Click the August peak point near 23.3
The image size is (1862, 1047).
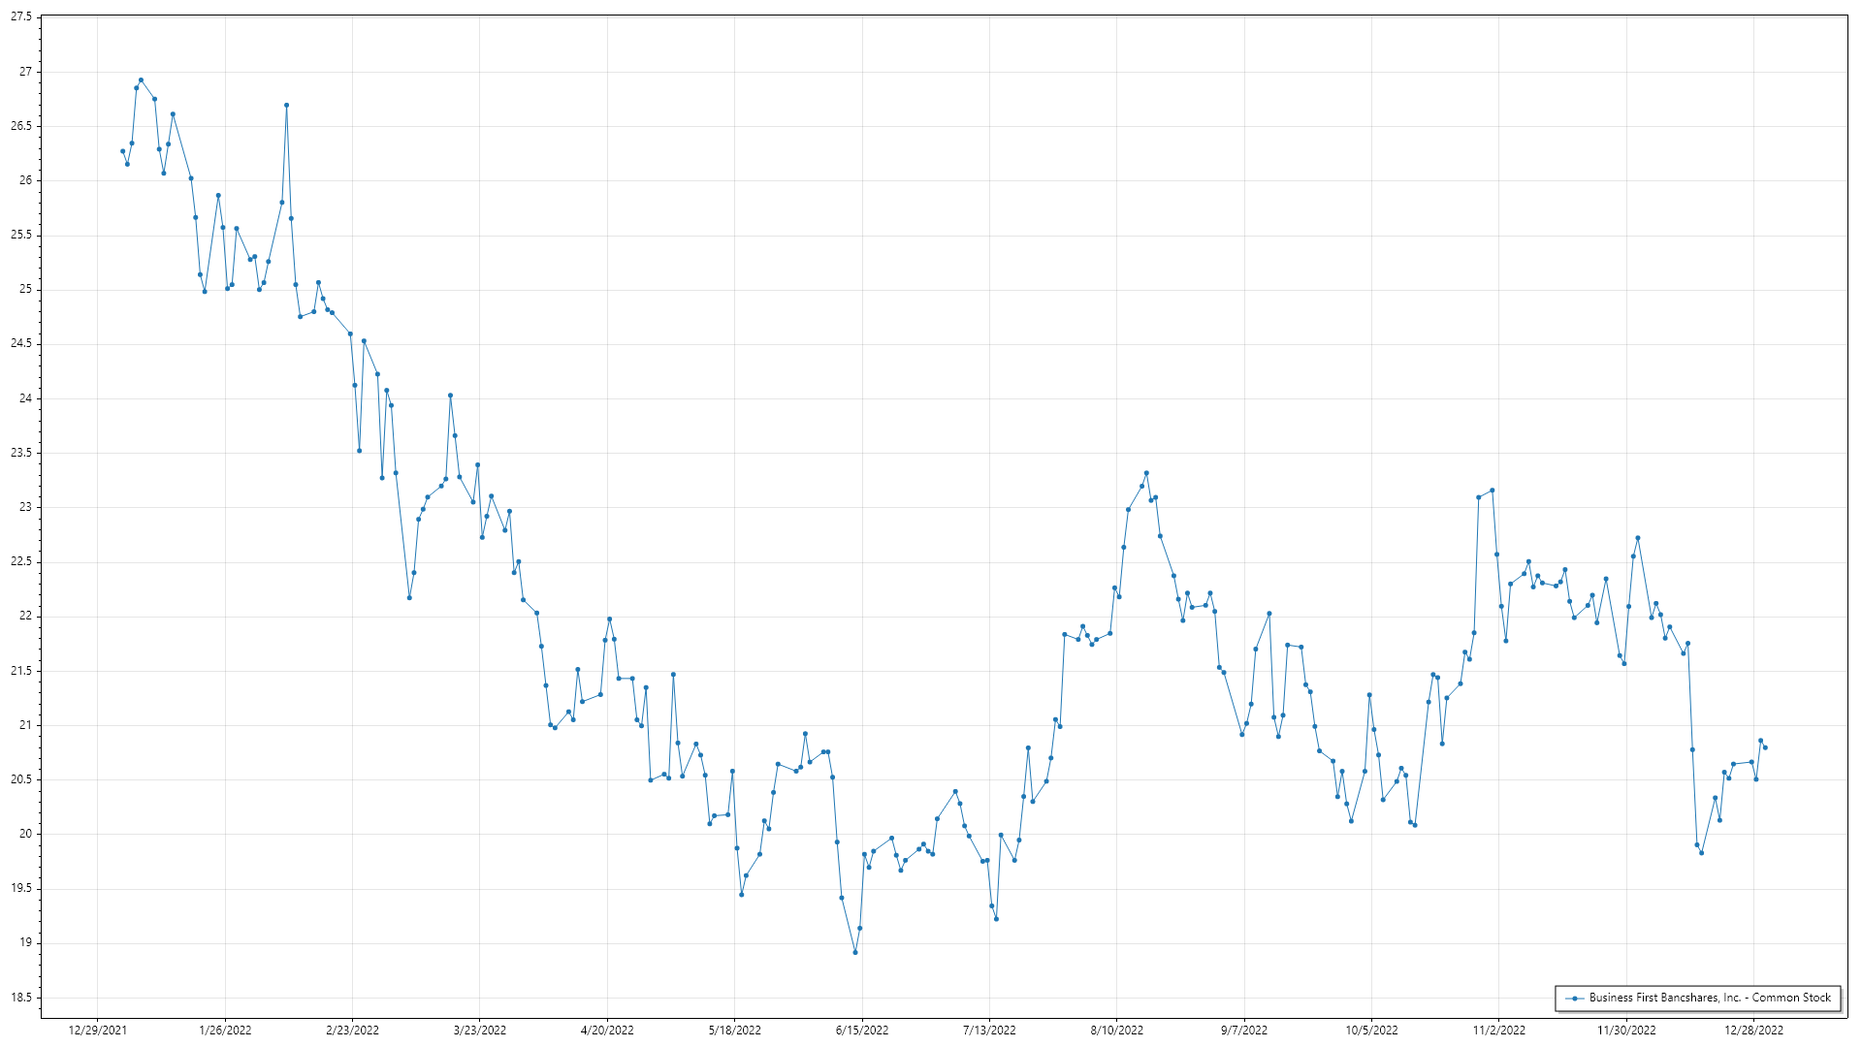(1146, 473)
